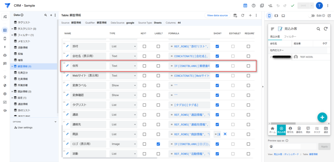Image resolution: width=334 pixels, height=162 pixels.
Task: Uncheck the SHOW checkbox for 住所 row
Action: pos(217,66)
